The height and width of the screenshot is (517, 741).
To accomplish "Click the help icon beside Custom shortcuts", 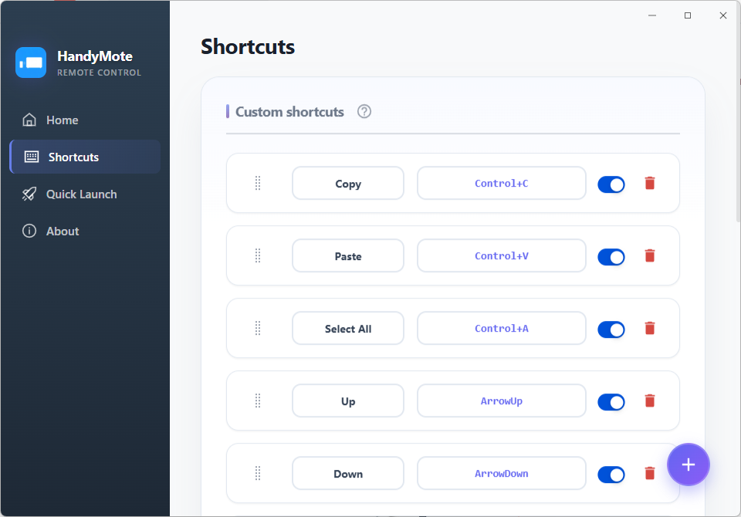I will pos(364,111).
